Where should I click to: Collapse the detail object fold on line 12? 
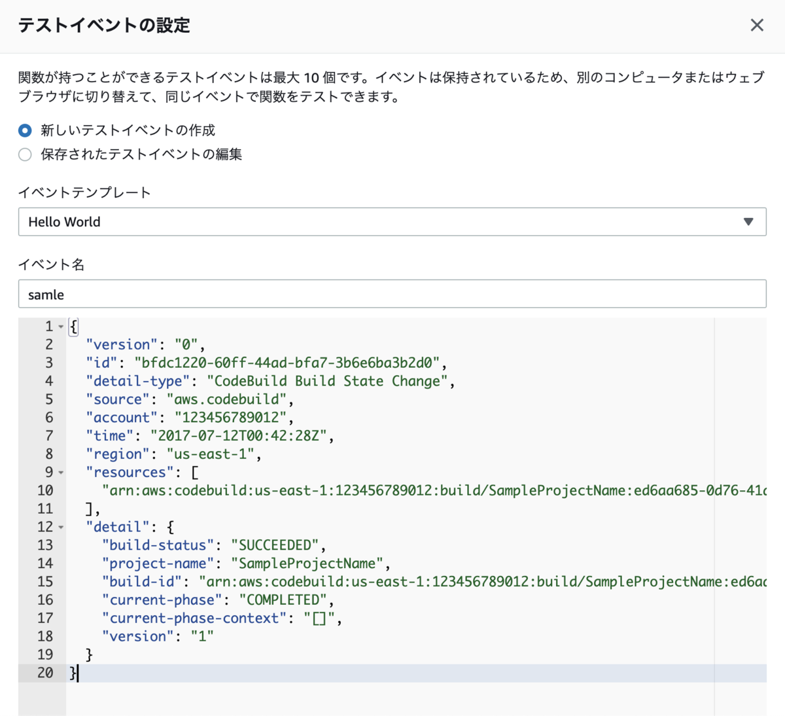pos(61,528)
